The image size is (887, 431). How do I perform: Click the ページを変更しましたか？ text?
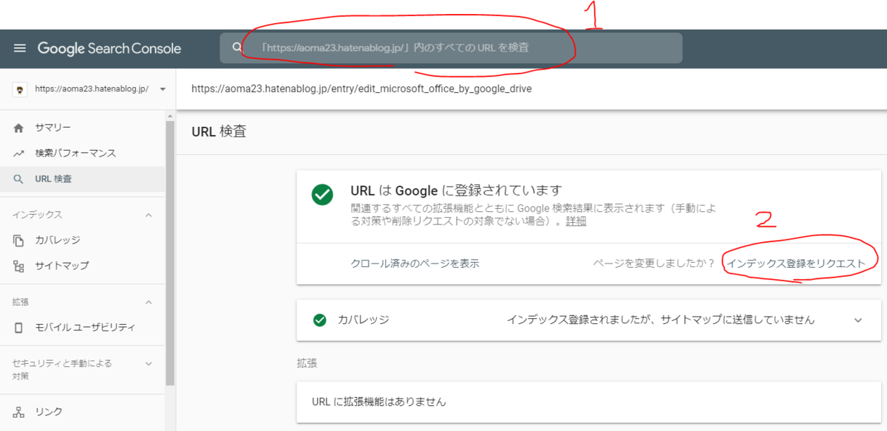tap(654, 263)
